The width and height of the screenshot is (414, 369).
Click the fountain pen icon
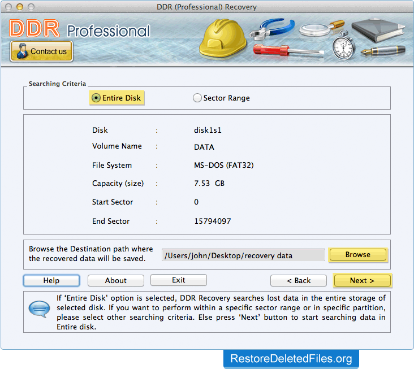coord(383,51)
